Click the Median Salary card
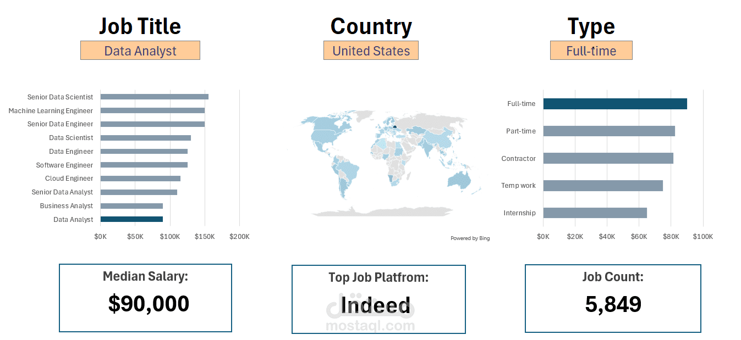 pyautogui.click(x=145, y=298)
